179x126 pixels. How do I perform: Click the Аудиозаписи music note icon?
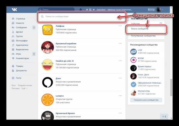13,45
